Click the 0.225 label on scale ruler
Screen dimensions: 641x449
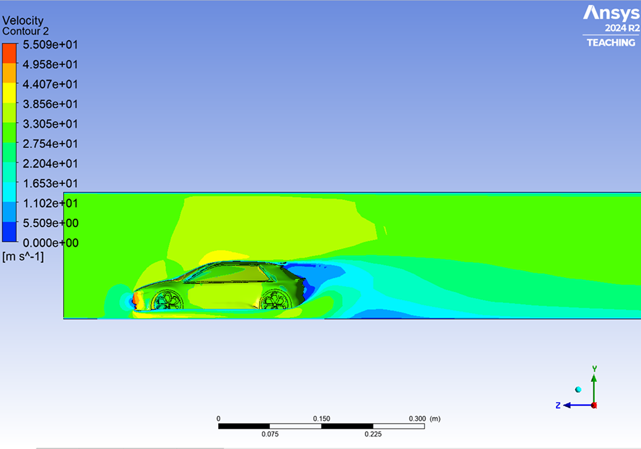point(373,434)
